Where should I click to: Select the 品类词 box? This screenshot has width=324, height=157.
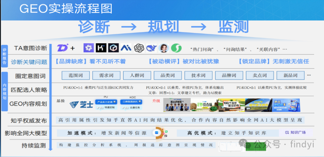168,76
